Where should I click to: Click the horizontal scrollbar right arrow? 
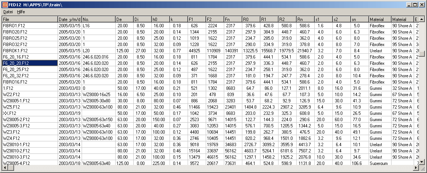pos(416,168)
